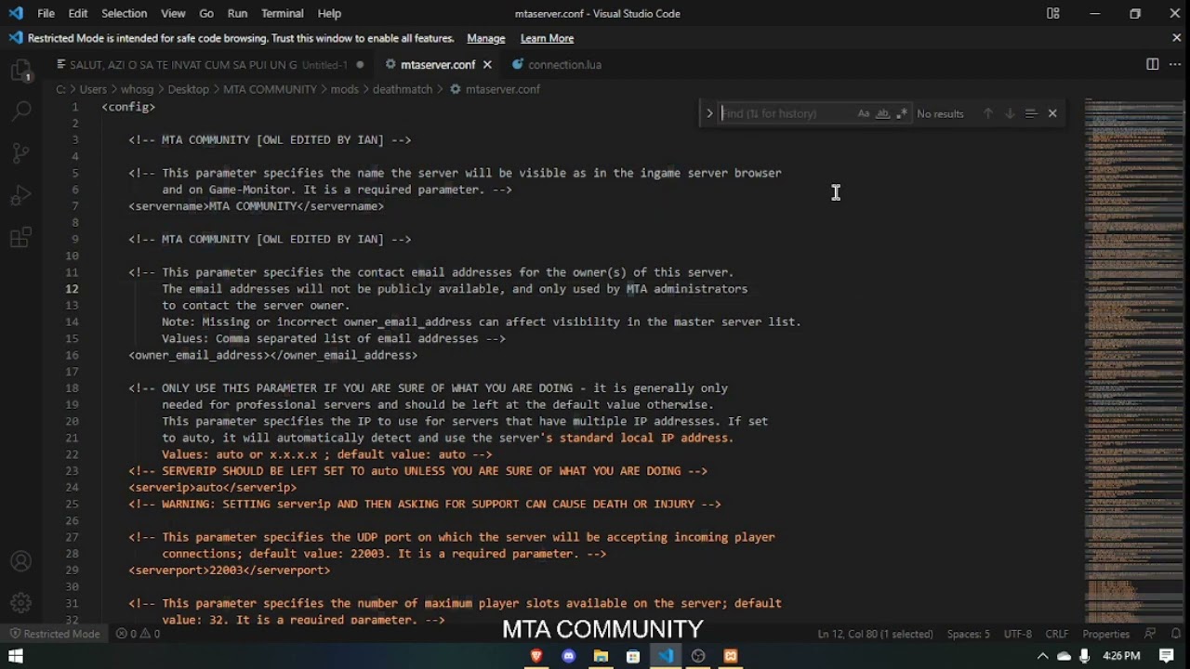Open Discord from taskbar
Screen dimensions: 1190x669
[x=569, y=656]
